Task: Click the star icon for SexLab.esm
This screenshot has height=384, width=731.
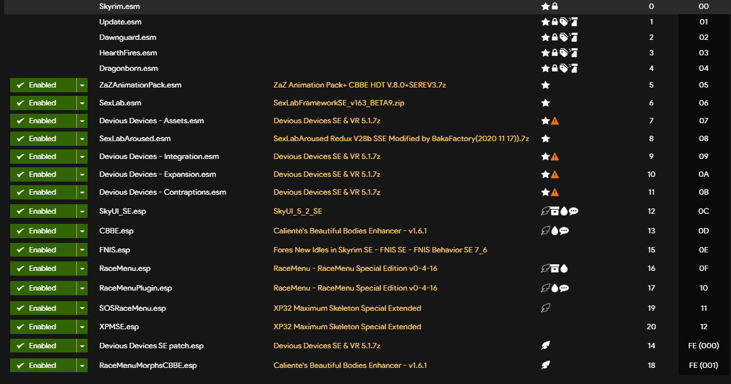Action: pyautogui.click(x=545, y=103)
